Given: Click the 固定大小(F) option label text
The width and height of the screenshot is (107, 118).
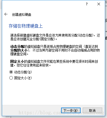Looking at the screenshot, I should 23,78.
